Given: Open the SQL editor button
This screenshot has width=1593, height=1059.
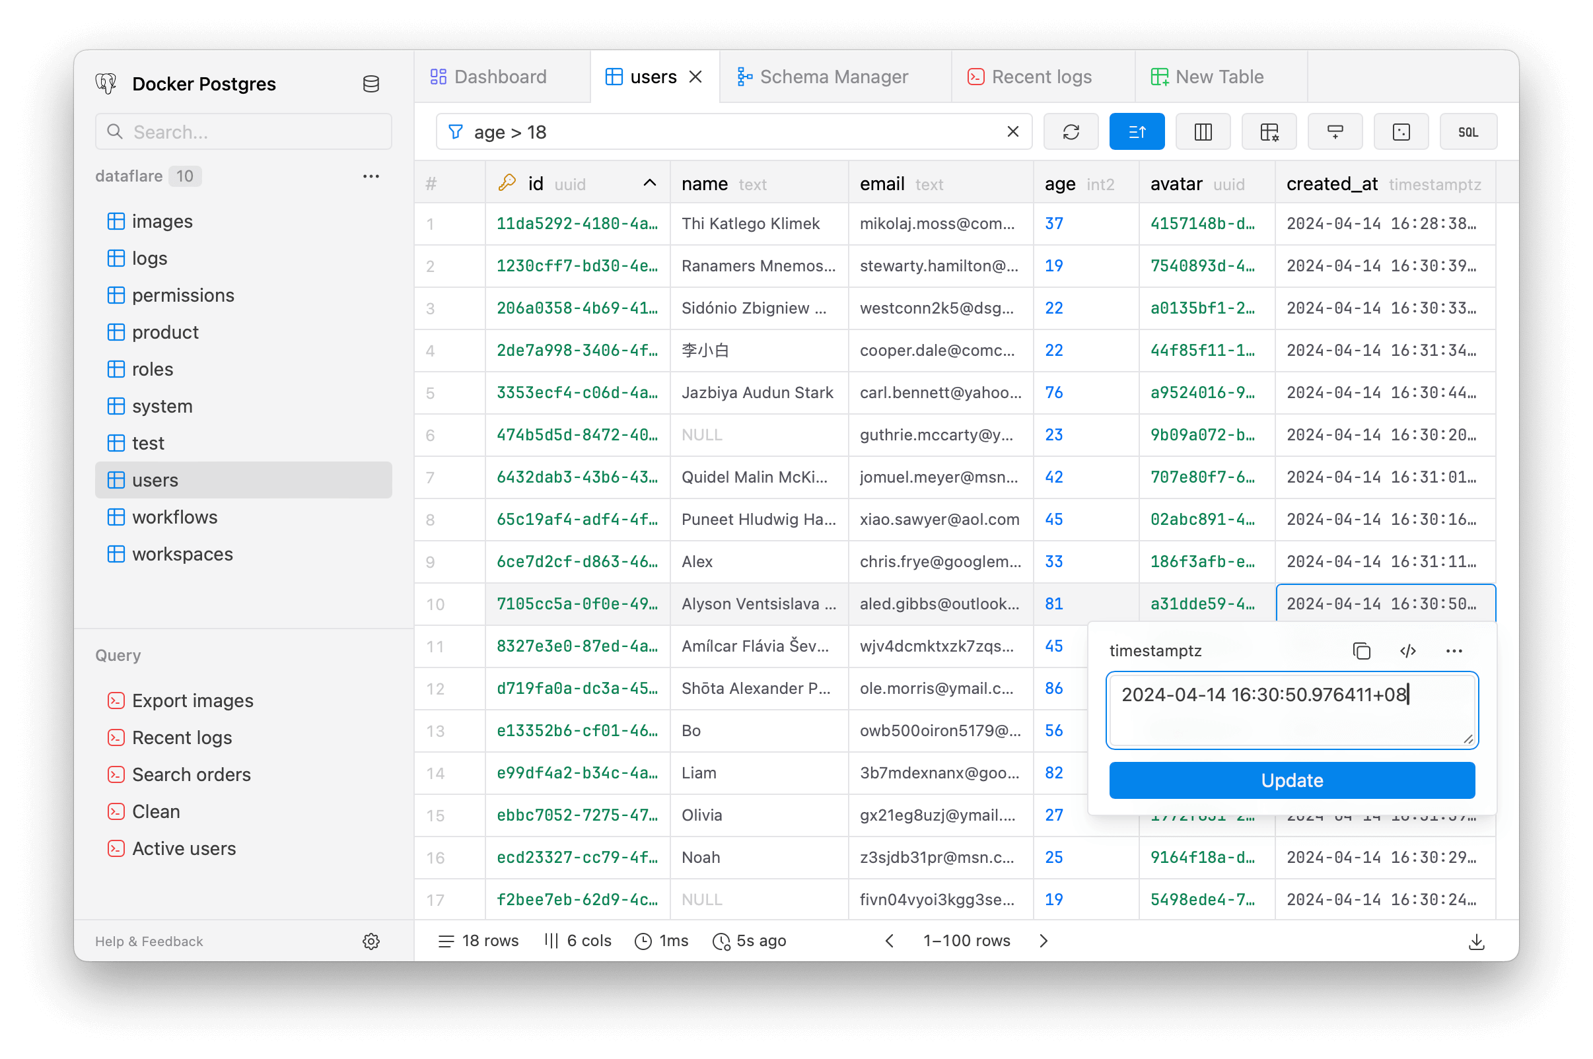Looking at the screenshot, I should coord(1468,131).
